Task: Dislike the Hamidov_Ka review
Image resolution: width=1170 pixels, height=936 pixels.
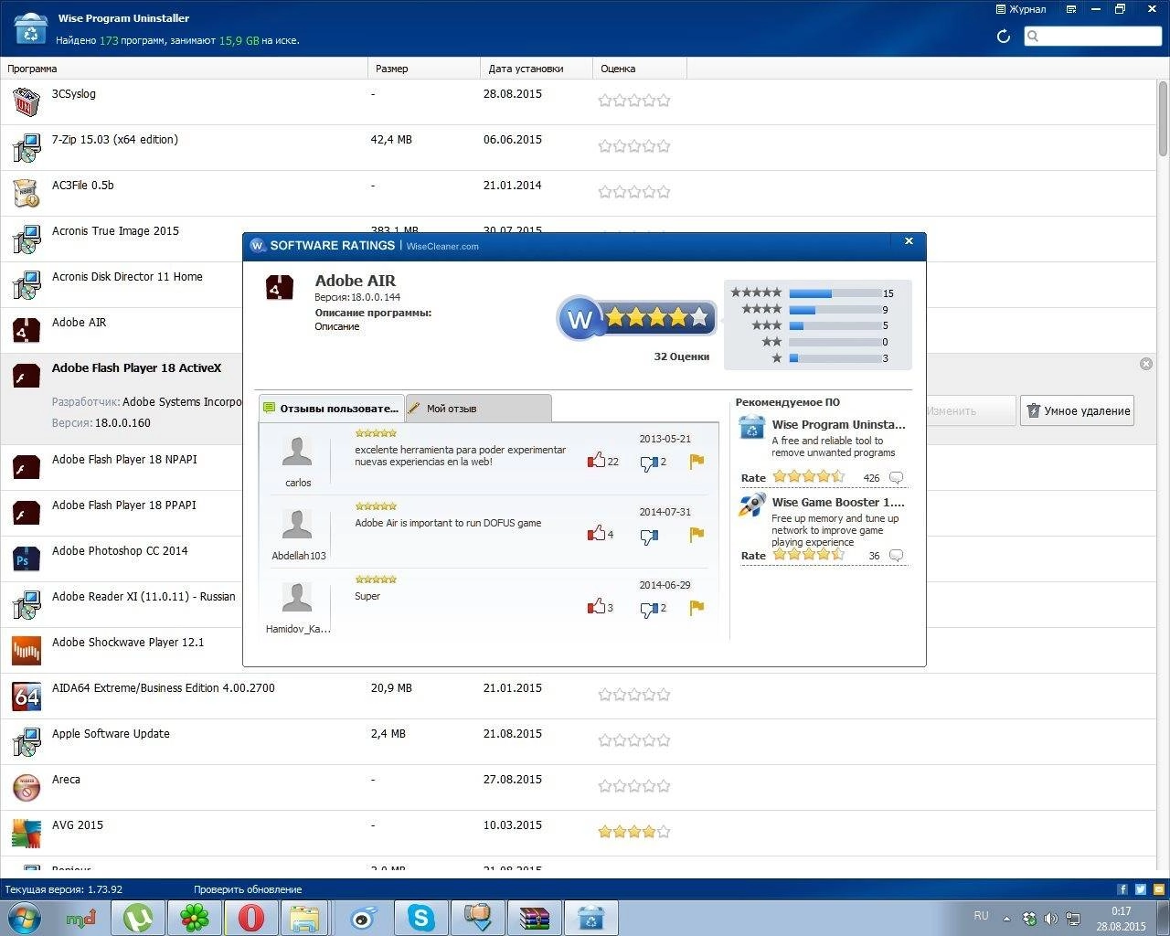Action: [x=649, y=610]
